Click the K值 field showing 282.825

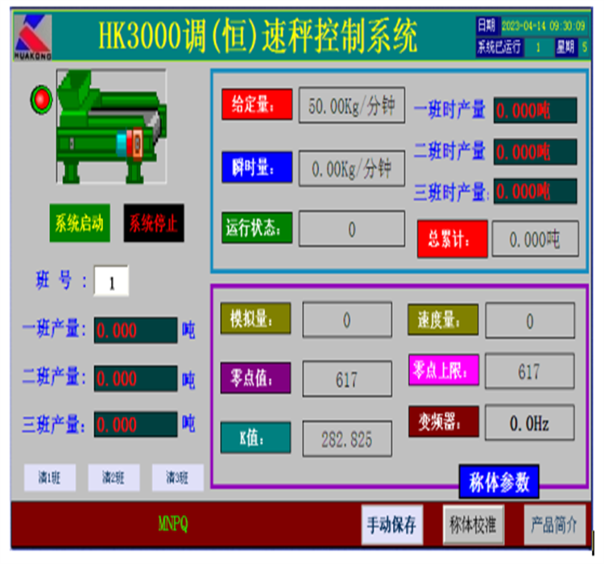347,439
